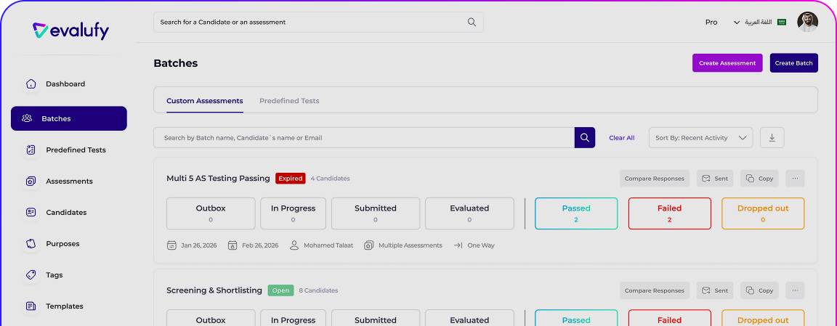
Task: Click the Predefined Tests checklist icon
Action: [31, 150]
